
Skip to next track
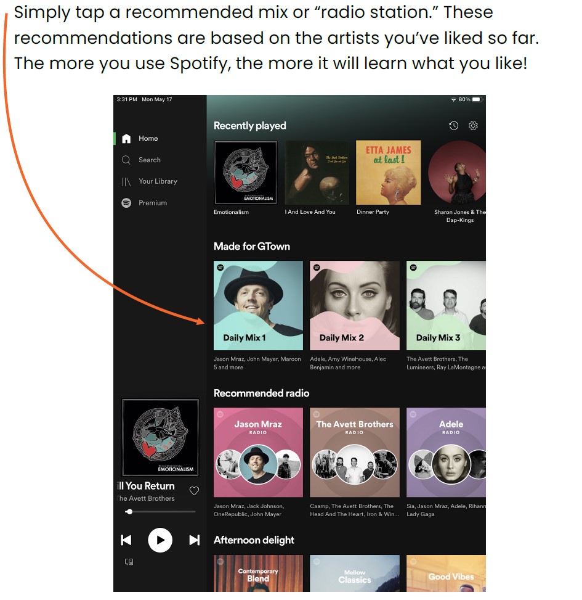195,540
